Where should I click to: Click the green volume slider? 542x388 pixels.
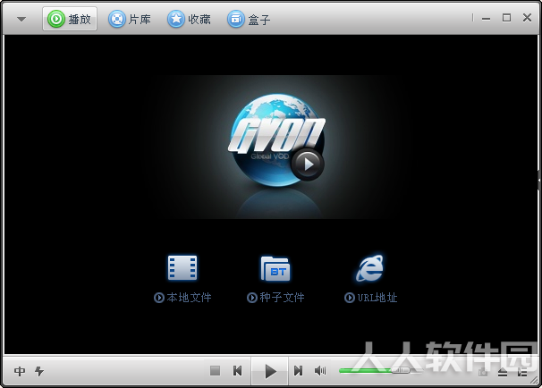click(381, 371)
